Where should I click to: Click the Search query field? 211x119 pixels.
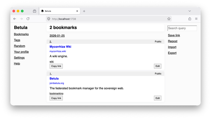[182, 28]
